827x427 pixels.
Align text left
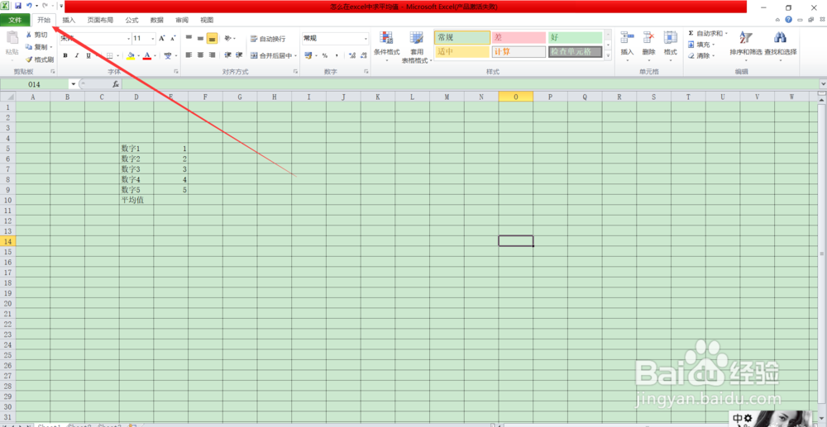[189, 55]
